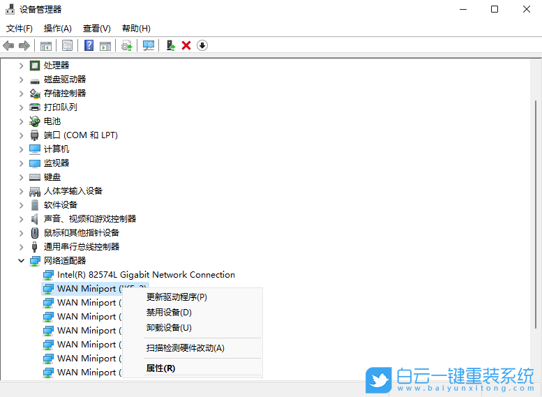
Task: Maximize the Device Manager window
Action: (495, 9)
